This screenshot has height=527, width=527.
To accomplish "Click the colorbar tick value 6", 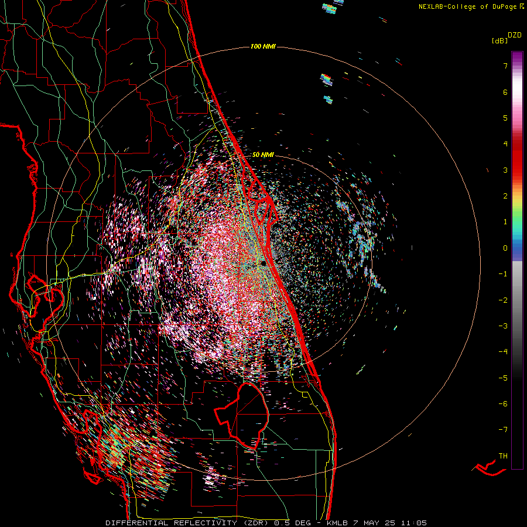I will [x=505, y=92].
